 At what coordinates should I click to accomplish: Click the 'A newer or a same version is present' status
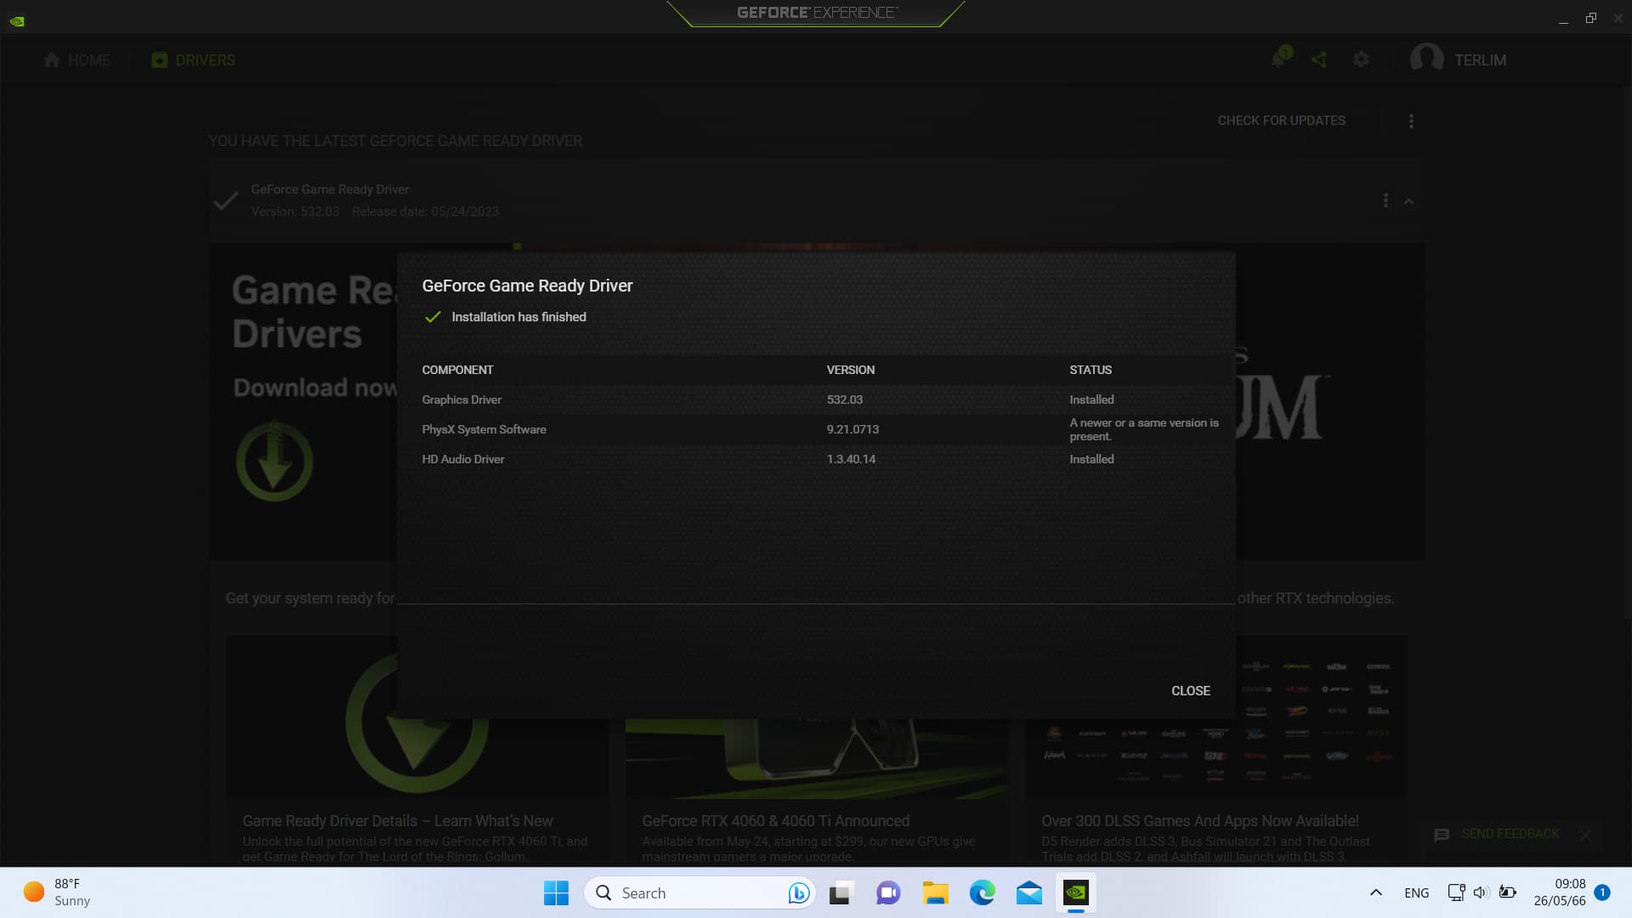(1144, 429)
